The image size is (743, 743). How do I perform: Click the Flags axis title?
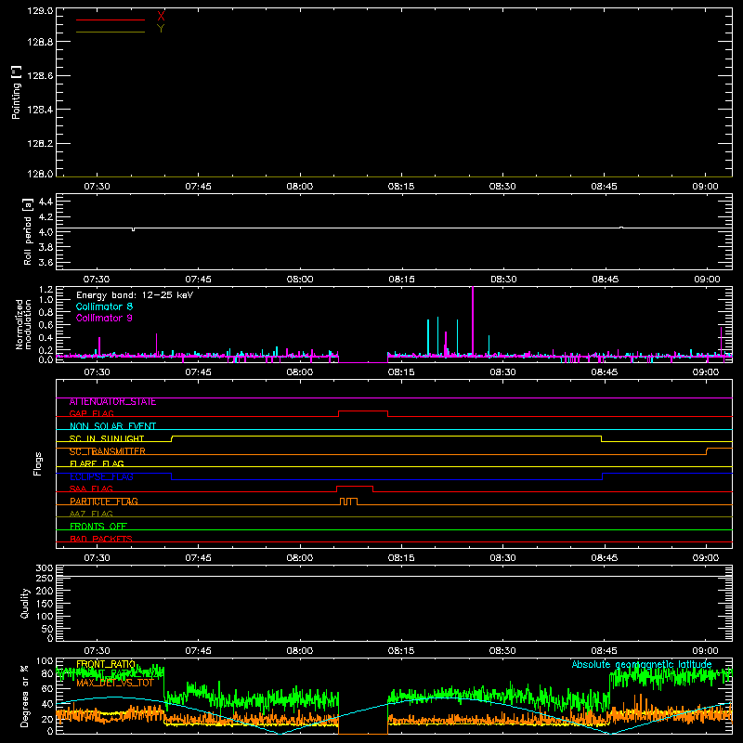click(x=37, y=463)
